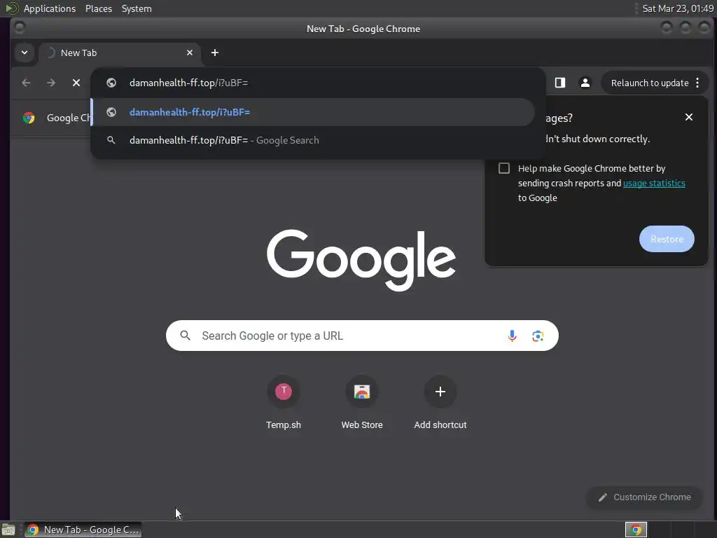717x538 pixels.
Task: Dismiss the restore pages popup
Action: pos(689,117)
